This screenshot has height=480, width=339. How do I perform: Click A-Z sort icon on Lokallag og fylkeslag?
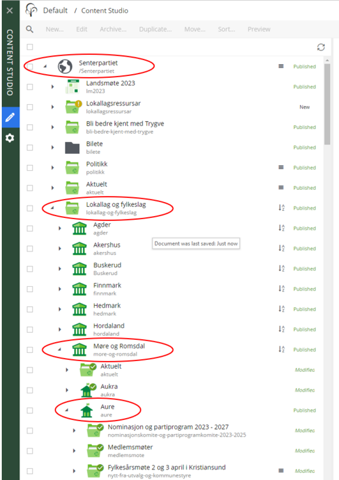point(282,208)
